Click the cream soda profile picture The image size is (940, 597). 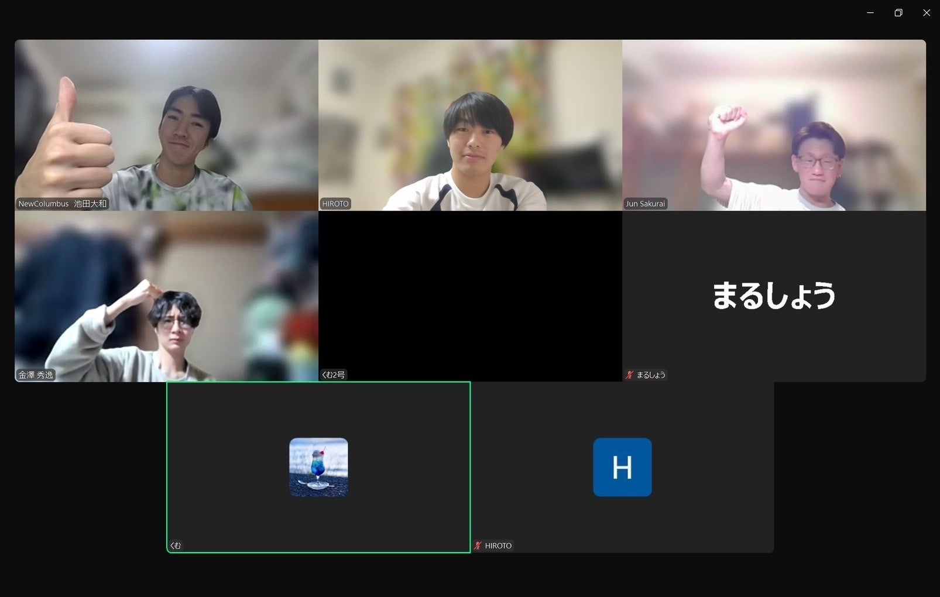click(x=318, y=467)
